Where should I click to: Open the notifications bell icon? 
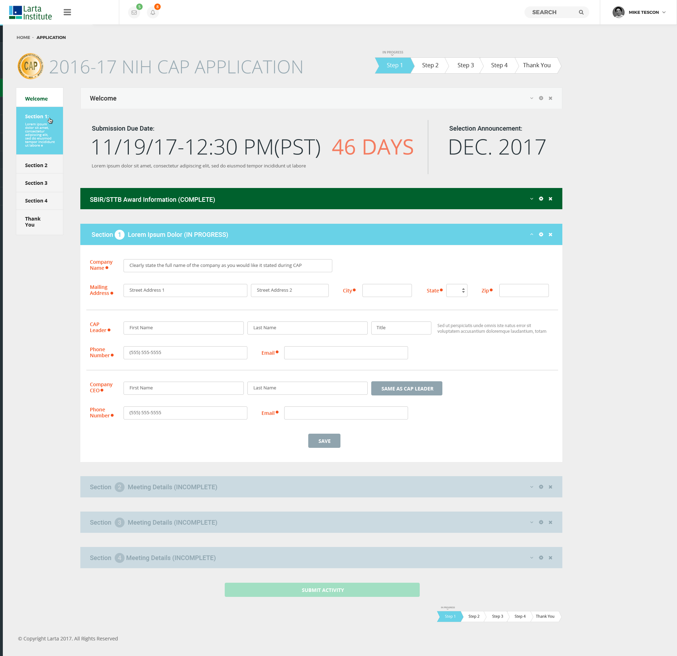[x=153, y=12]
